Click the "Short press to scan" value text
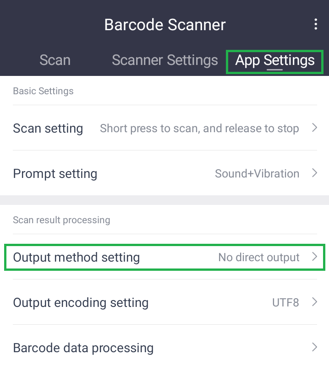 tap(199, 129)
